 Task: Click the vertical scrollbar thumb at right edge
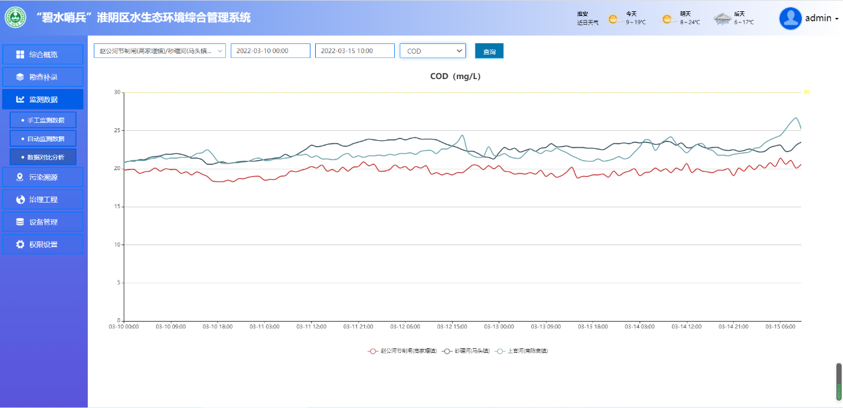[x=839, y=382]
